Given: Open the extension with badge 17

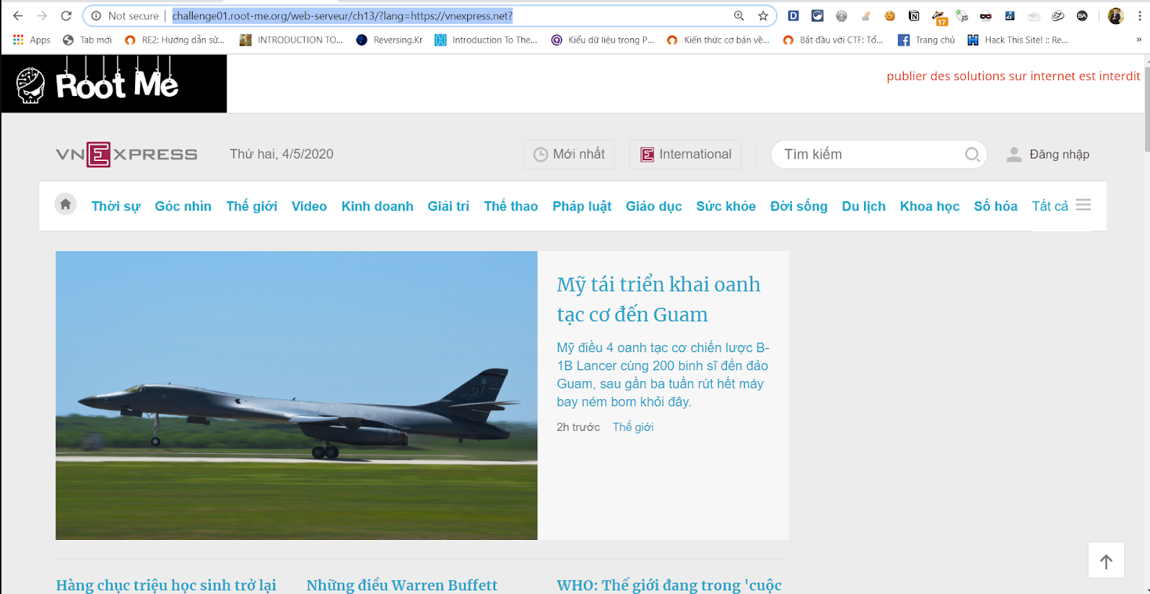Looking at the screenshot, I should pos(938,17).
